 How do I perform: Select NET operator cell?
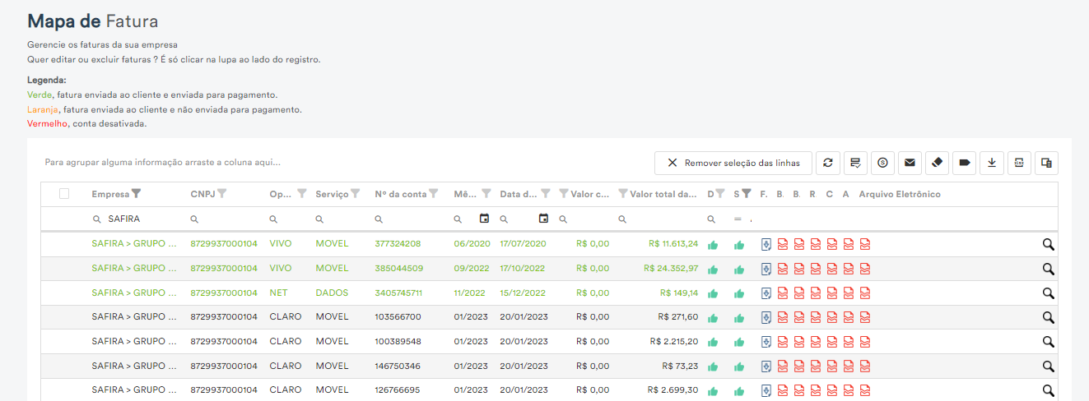coord(278,293)
